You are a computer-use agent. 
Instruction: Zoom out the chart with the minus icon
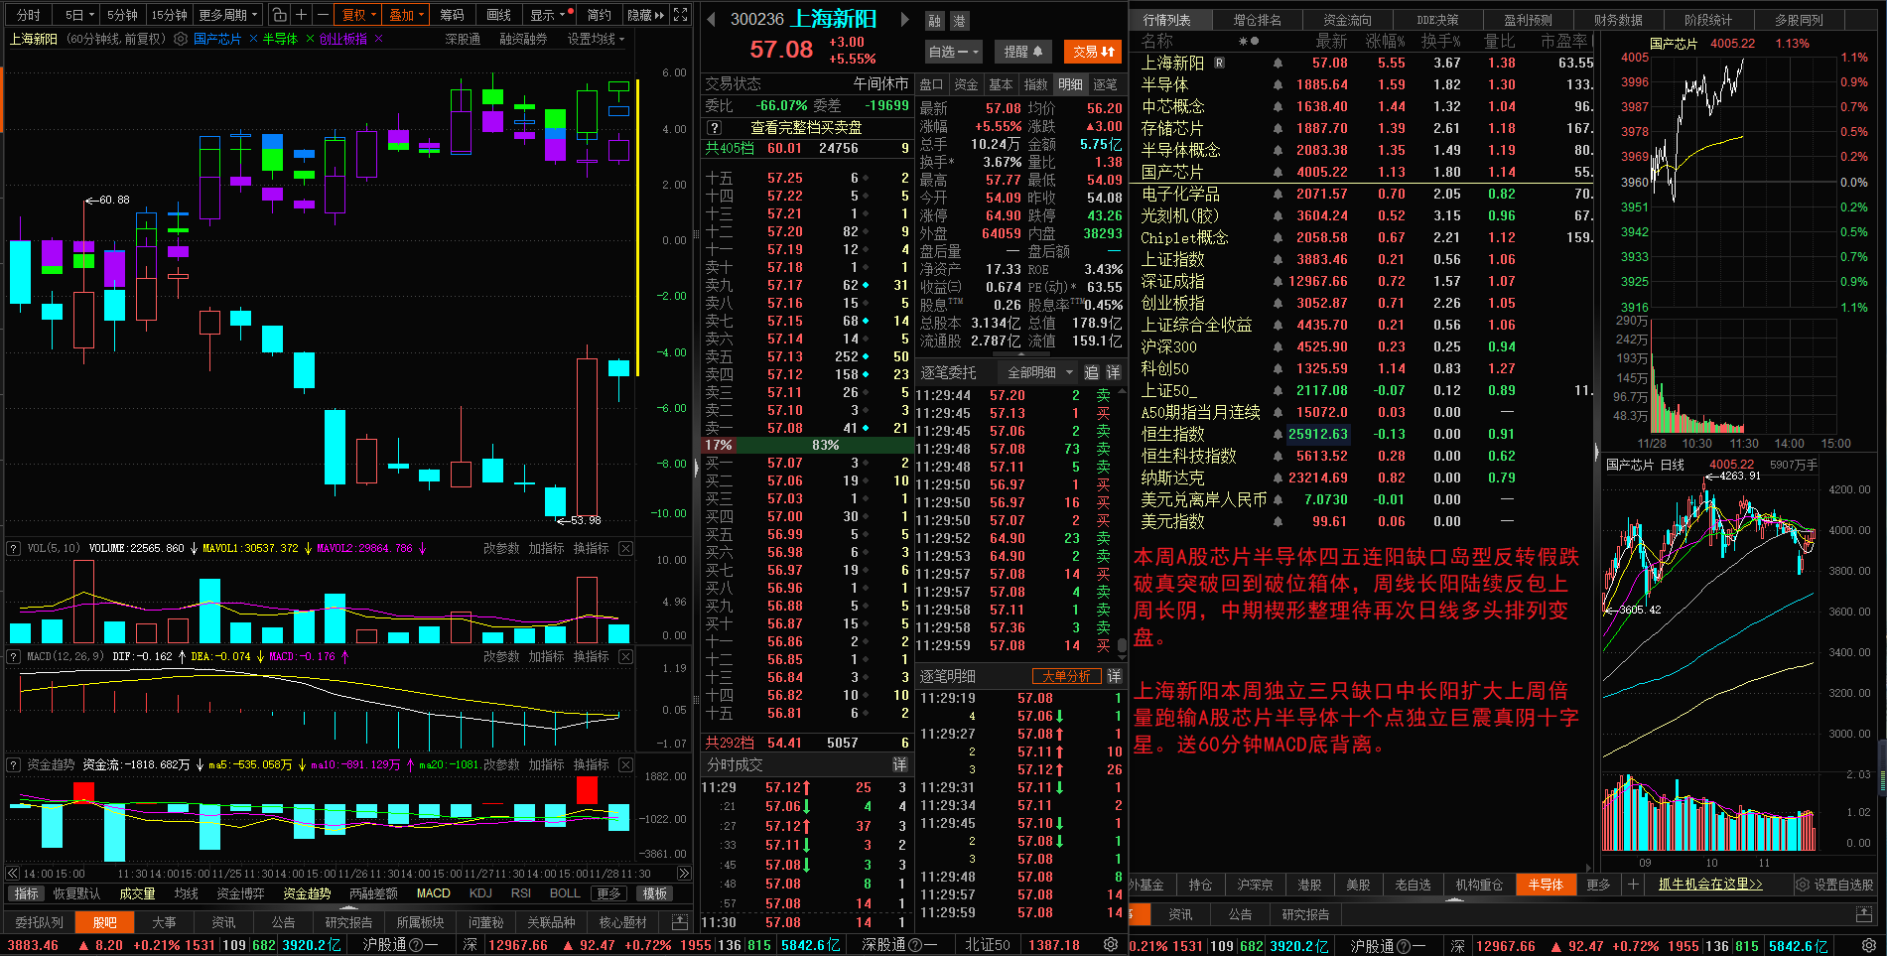[323, 15]
